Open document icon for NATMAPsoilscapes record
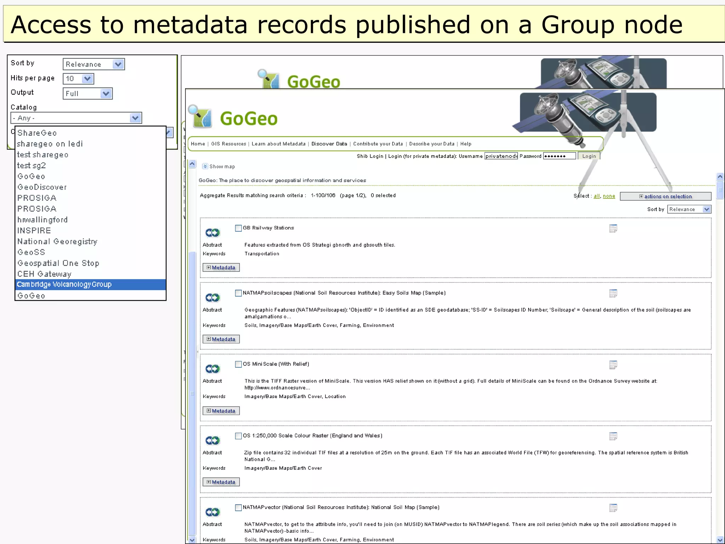Screen dimensions: 725x544 (x=613, y=293)
